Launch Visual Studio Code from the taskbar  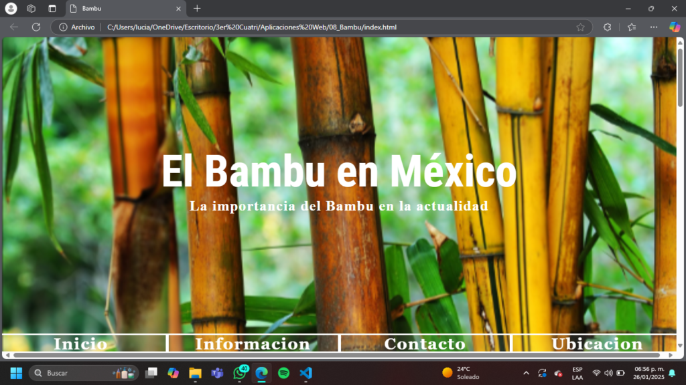306,373
